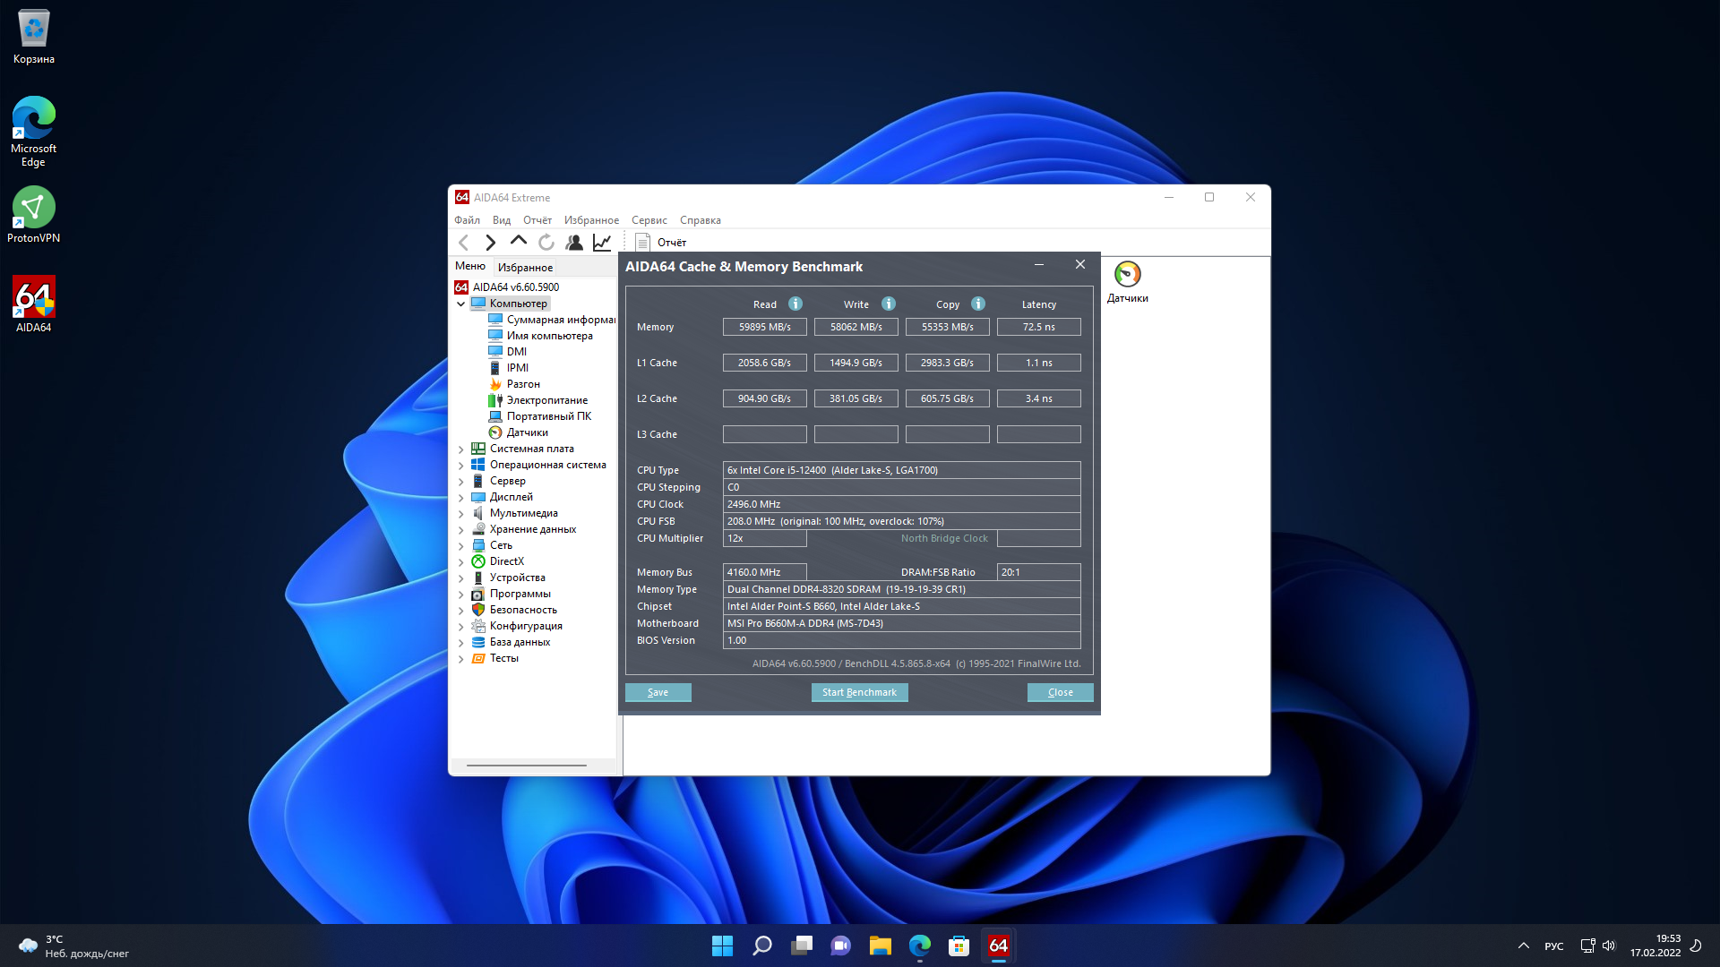Viewport: 1720px width, 967px height.
Task: Switch to the Избранное tab
Action: (x=525, y=267)
